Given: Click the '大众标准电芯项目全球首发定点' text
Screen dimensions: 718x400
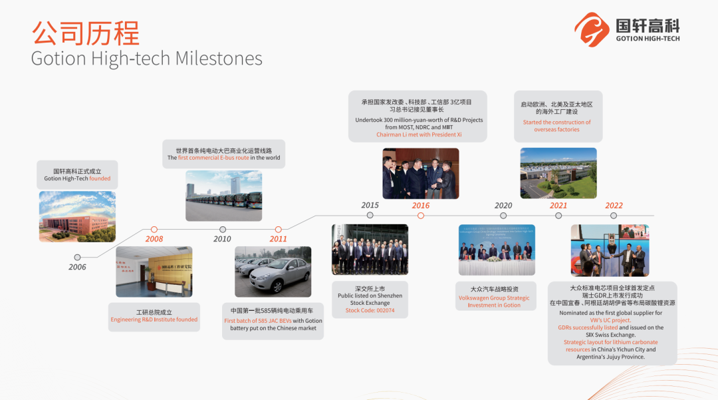Looking at the screenshot, I should (612, 288).
